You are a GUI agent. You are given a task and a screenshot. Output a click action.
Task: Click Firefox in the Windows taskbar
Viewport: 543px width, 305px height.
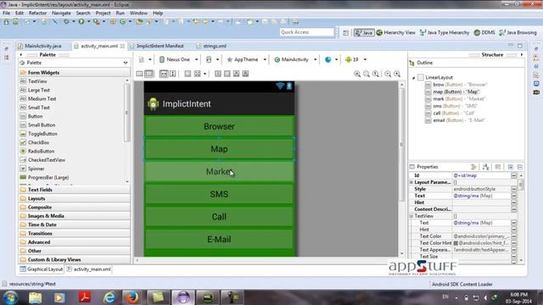click(x=132, y=297)
